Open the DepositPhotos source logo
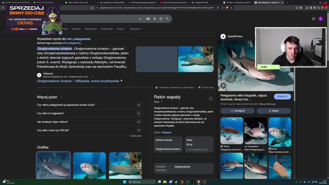Viewport: 329px width, 185px height. click(223, 36)
